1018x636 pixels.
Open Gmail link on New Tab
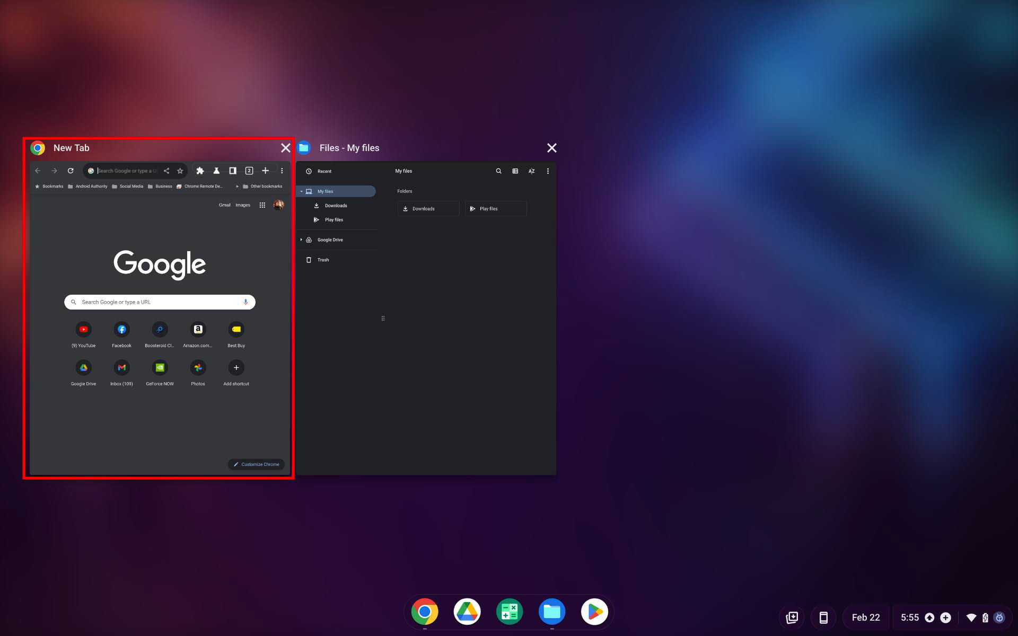224,205
